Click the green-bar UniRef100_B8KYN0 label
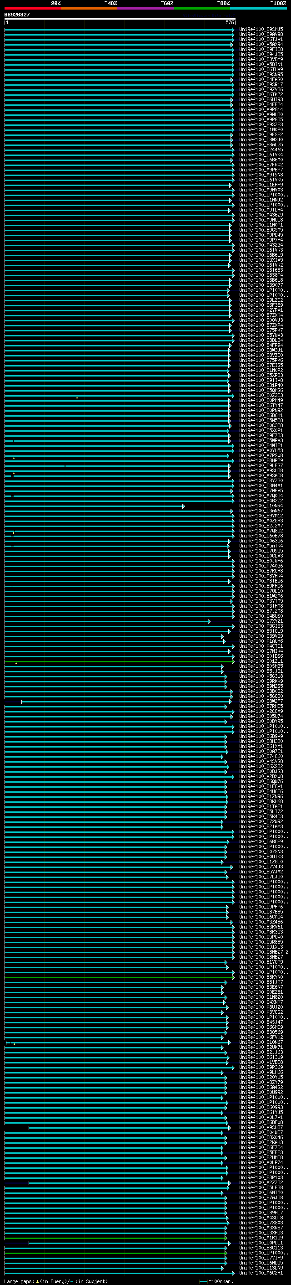Screen dimensions: 291x1285 261,977
